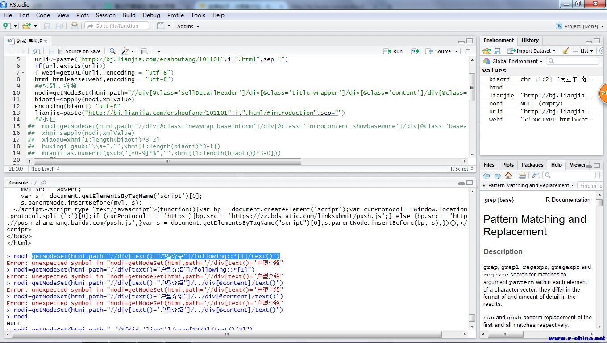Click the main toolbar Save icon
This screenshot has height=343, width=607.
point(47,26)
